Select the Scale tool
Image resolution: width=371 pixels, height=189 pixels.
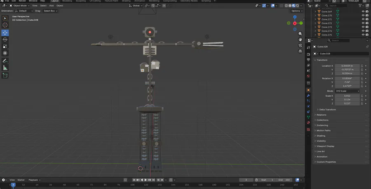tap(5, 47)
